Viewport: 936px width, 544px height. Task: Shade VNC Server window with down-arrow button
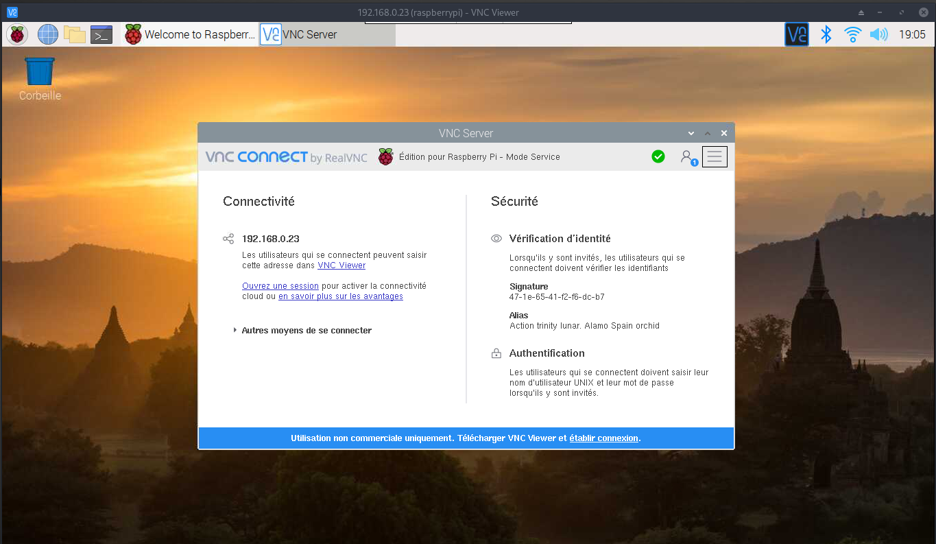[x=691, y=133]
